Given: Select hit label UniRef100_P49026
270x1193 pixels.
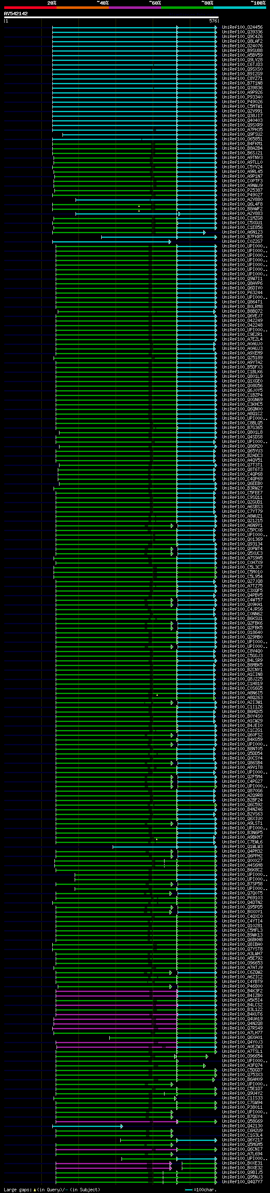Looking at the screenshot, I should (x=242, y=102).
